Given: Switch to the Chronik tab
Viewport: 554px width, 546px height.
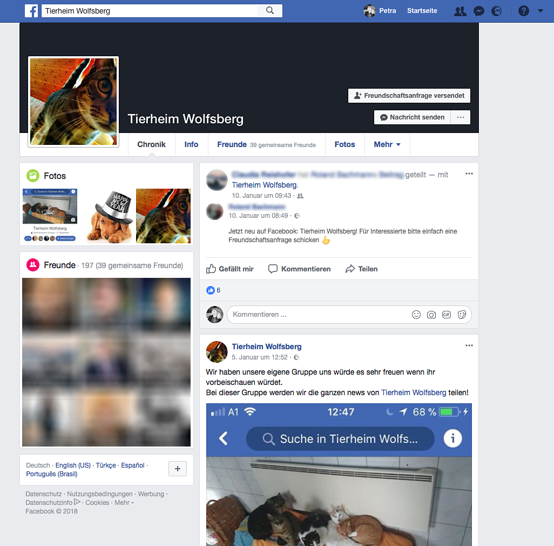Looking at the screenshot, I should [151, 144].
